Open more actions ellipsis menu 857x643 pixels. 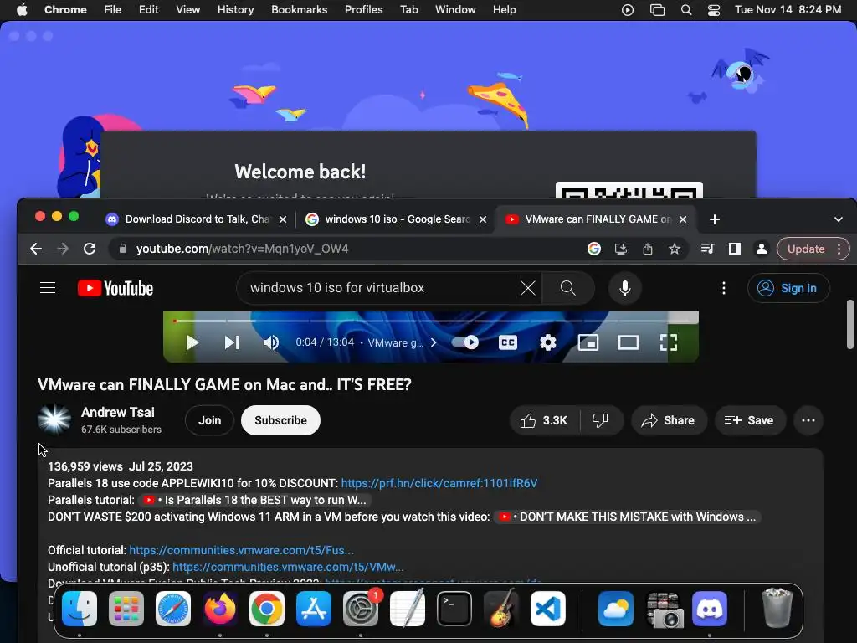(808, 420)
